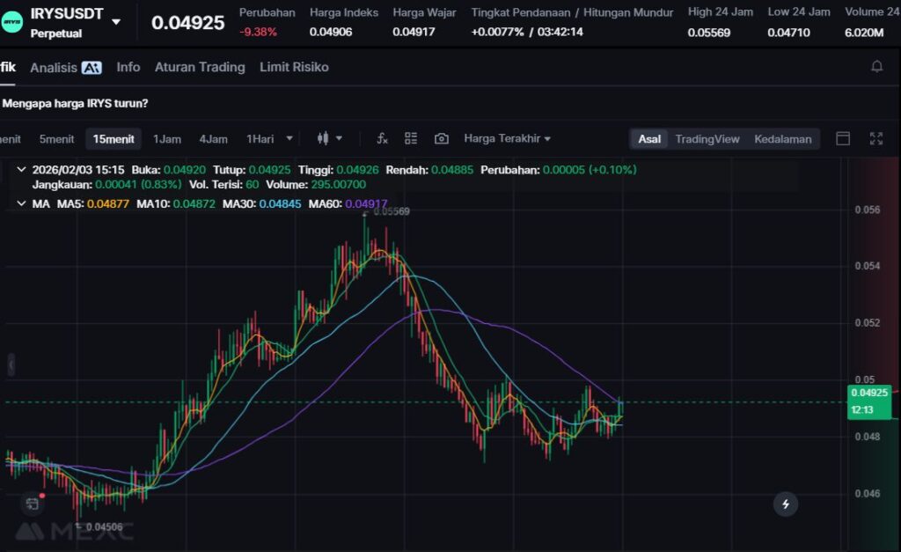
Task: Open the calendar events icon on chart
Action: (x=33, y=504)
